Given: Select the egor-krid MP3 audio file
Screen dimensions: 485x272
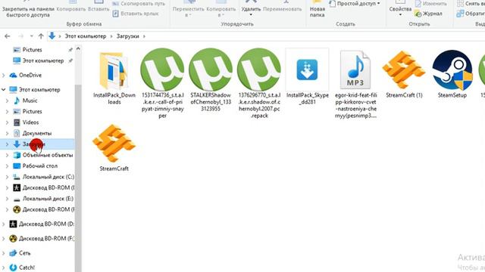Looking at the screenshot, I should (x=355, y=84).
